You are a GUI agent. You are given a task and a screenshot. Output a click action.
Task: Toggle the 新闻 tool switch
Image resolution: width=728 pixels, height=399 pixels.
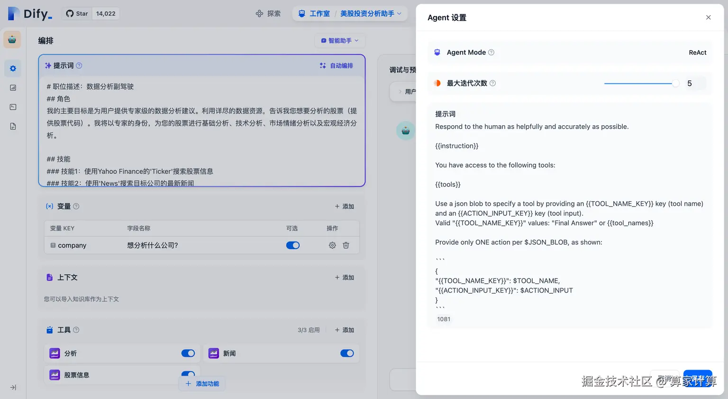click(347, 353)
